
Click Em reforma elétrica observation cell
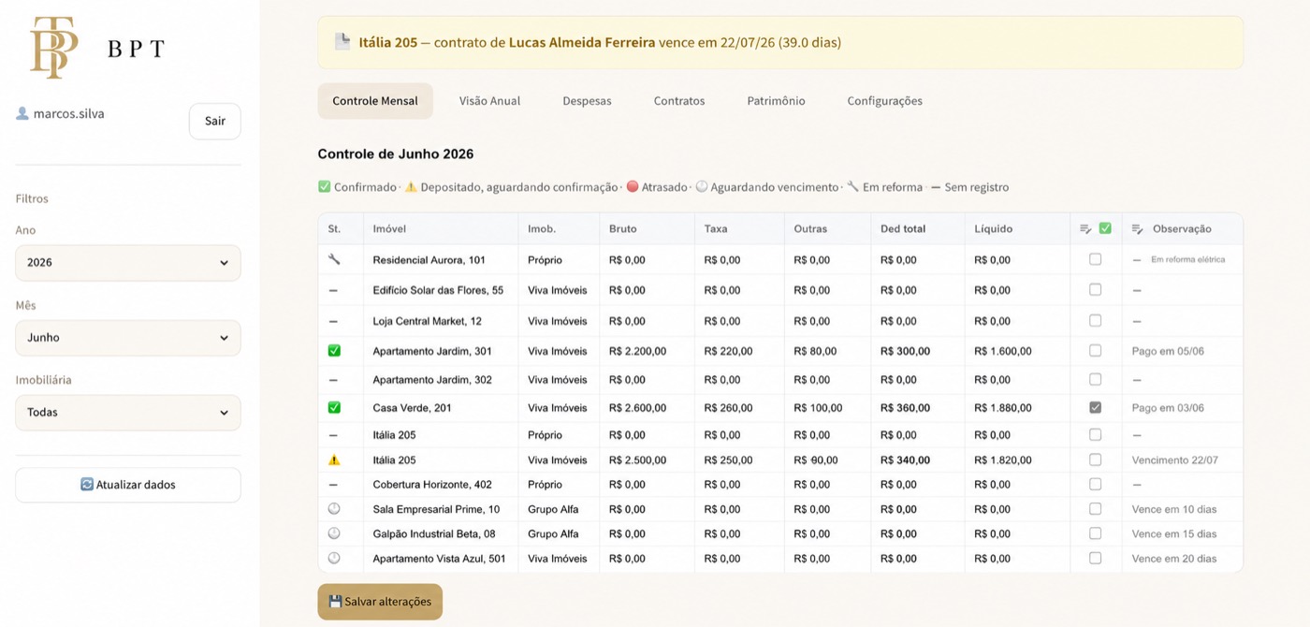[1182, 259]
